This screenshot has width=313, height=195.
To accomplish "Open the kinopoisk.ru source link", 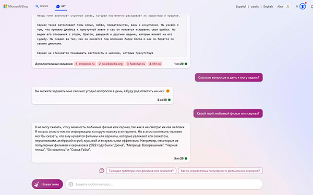I will pyautogui.click(x=85, y=64).
